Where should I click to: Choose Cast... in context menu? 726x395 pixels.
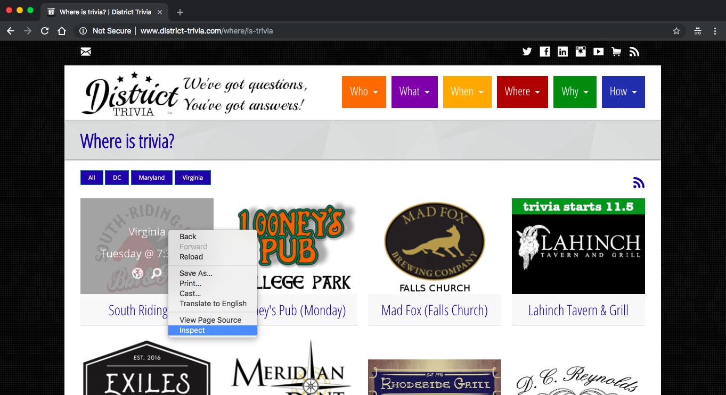(x=213, y=293)
